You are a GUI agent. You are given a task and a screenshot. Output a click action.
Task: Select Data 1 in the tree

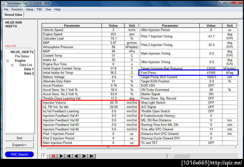pyautogui.click(x=29, y=69)
